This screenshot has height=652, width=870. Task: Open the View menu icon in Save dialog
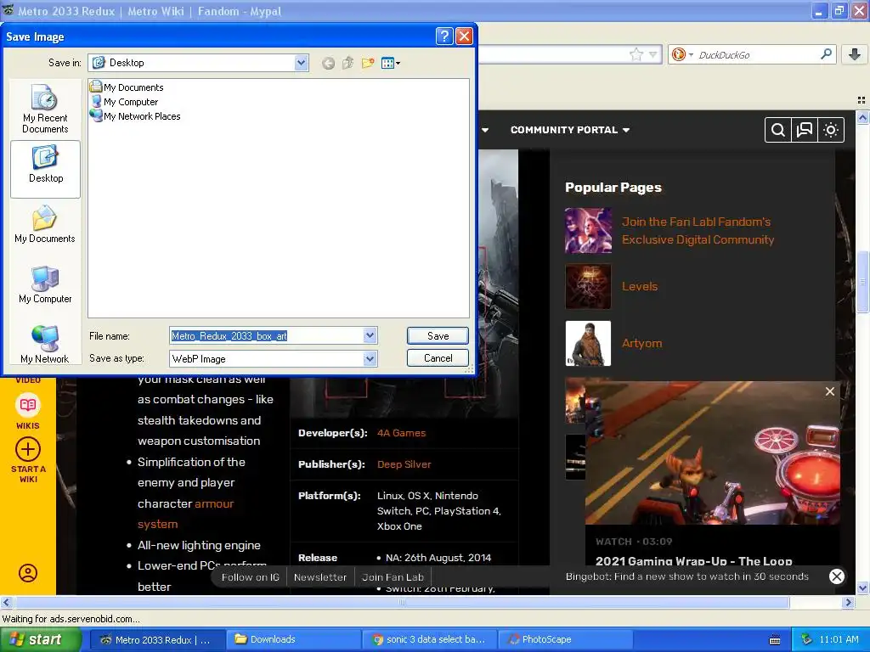coord(391,63)
